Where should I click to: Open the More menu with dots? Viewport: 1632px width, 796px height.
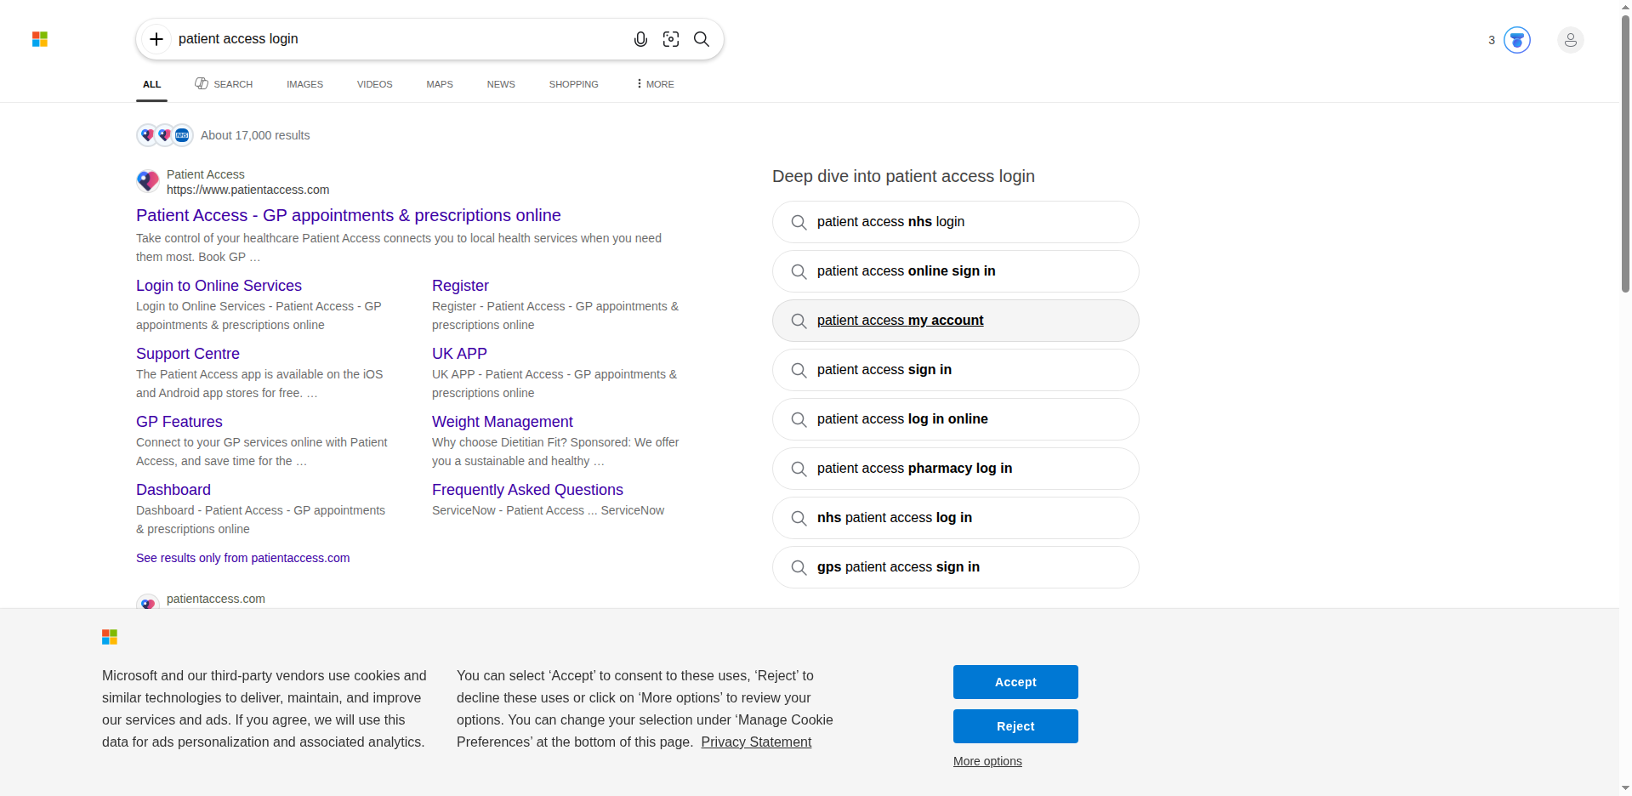pos(655,84)
